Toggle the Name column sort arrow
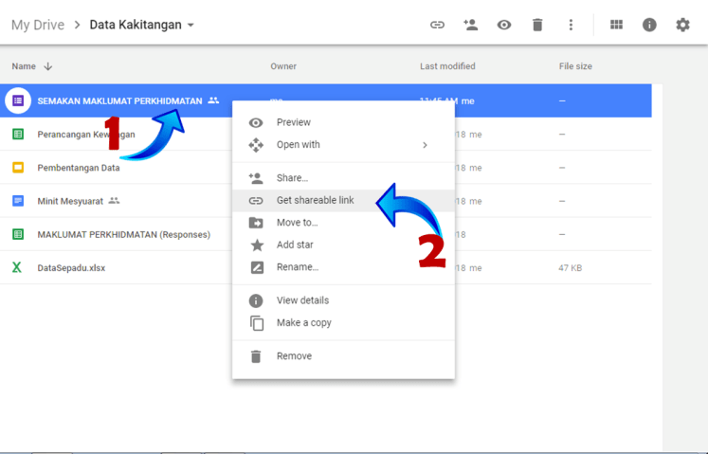Screen dimensions: 708x454 click(48, 66)
